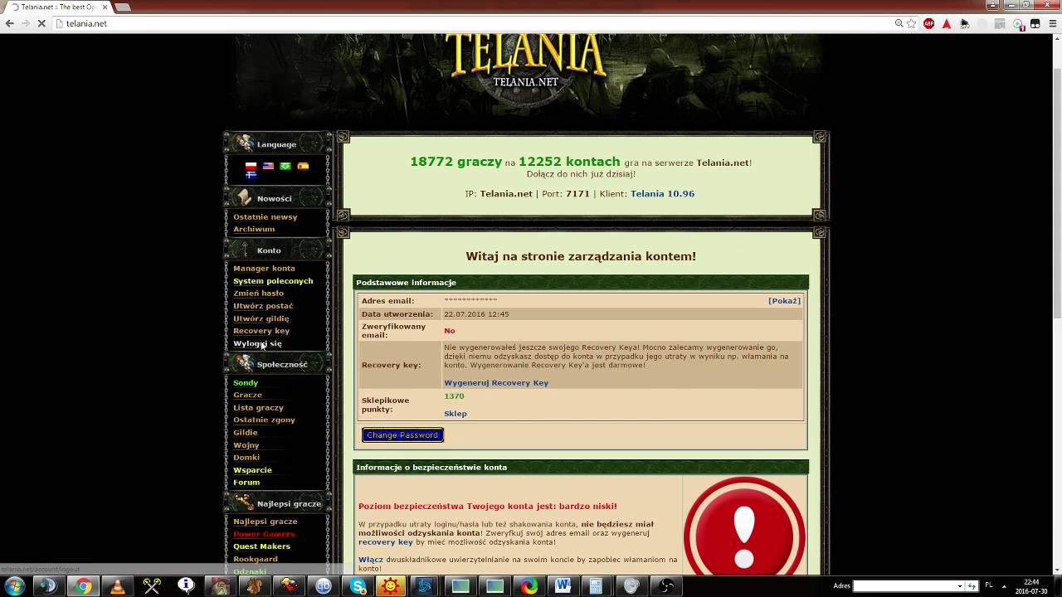This screenshot has width=1062, height=597.
Task: Open the Gildie sidebar link
Action: 246,433
